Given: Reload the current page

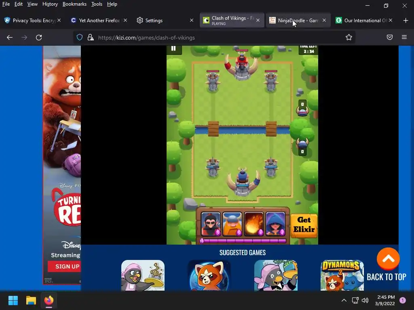Looking at the screenshot, I should (39, 38).
